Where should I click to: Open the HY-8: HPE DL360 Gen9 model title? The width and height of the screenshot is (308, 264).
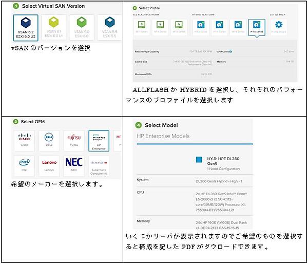pyautogui.click(x=223, y=161)
